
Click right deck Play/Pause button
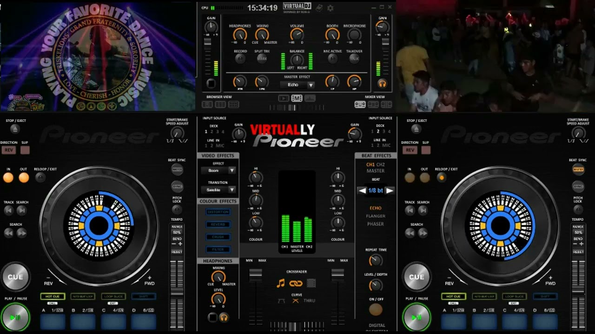click(x=416, y=317)
